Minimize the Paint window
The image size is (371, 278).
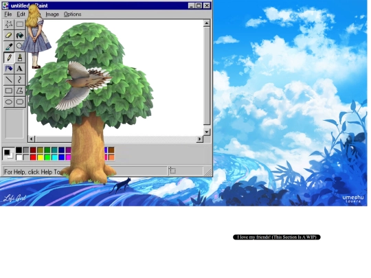coord(192,5)
